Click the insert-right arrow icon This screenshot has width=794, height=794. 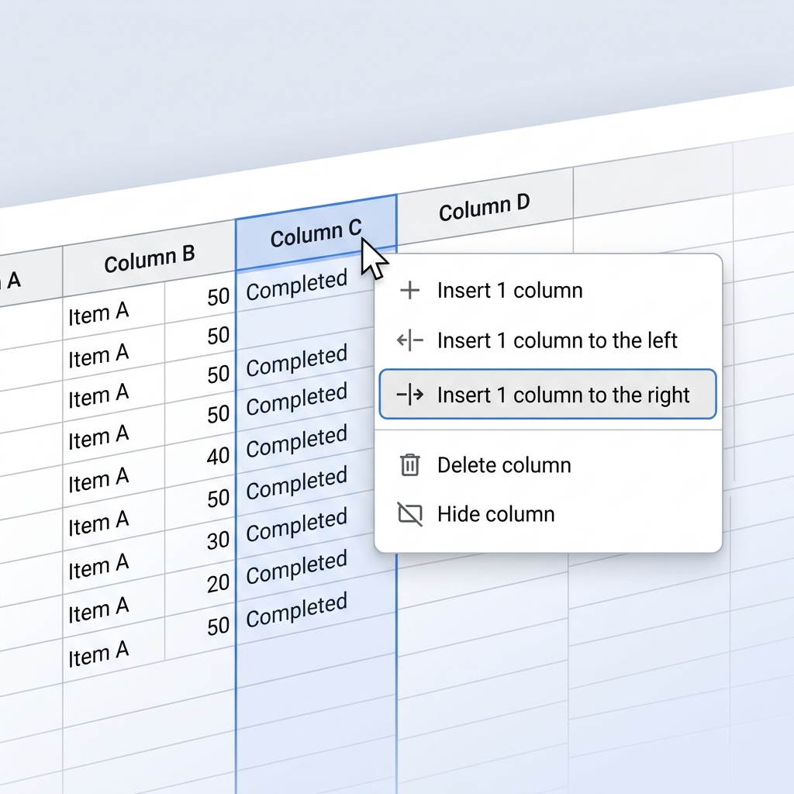coord(409,395)
